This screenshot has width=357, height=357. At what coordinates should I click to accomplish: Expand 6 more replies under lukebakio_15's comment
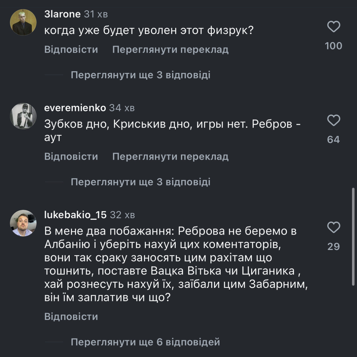coord(145,342)
